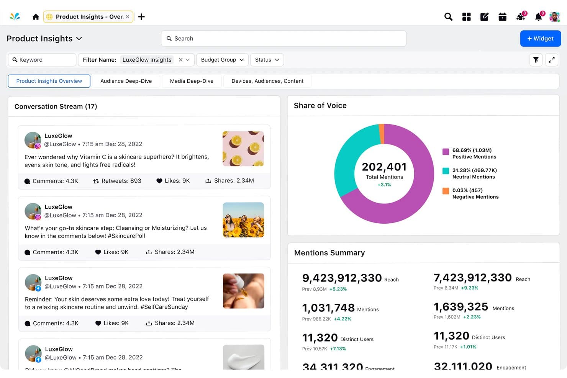Image resolution: width=567 pixels, height=378 pixels.
Task: Click Comments icon on Vitamin C post
Action: tap(27, 182)
